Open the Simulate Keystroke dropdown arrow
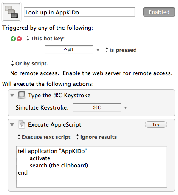 point(125,107)
